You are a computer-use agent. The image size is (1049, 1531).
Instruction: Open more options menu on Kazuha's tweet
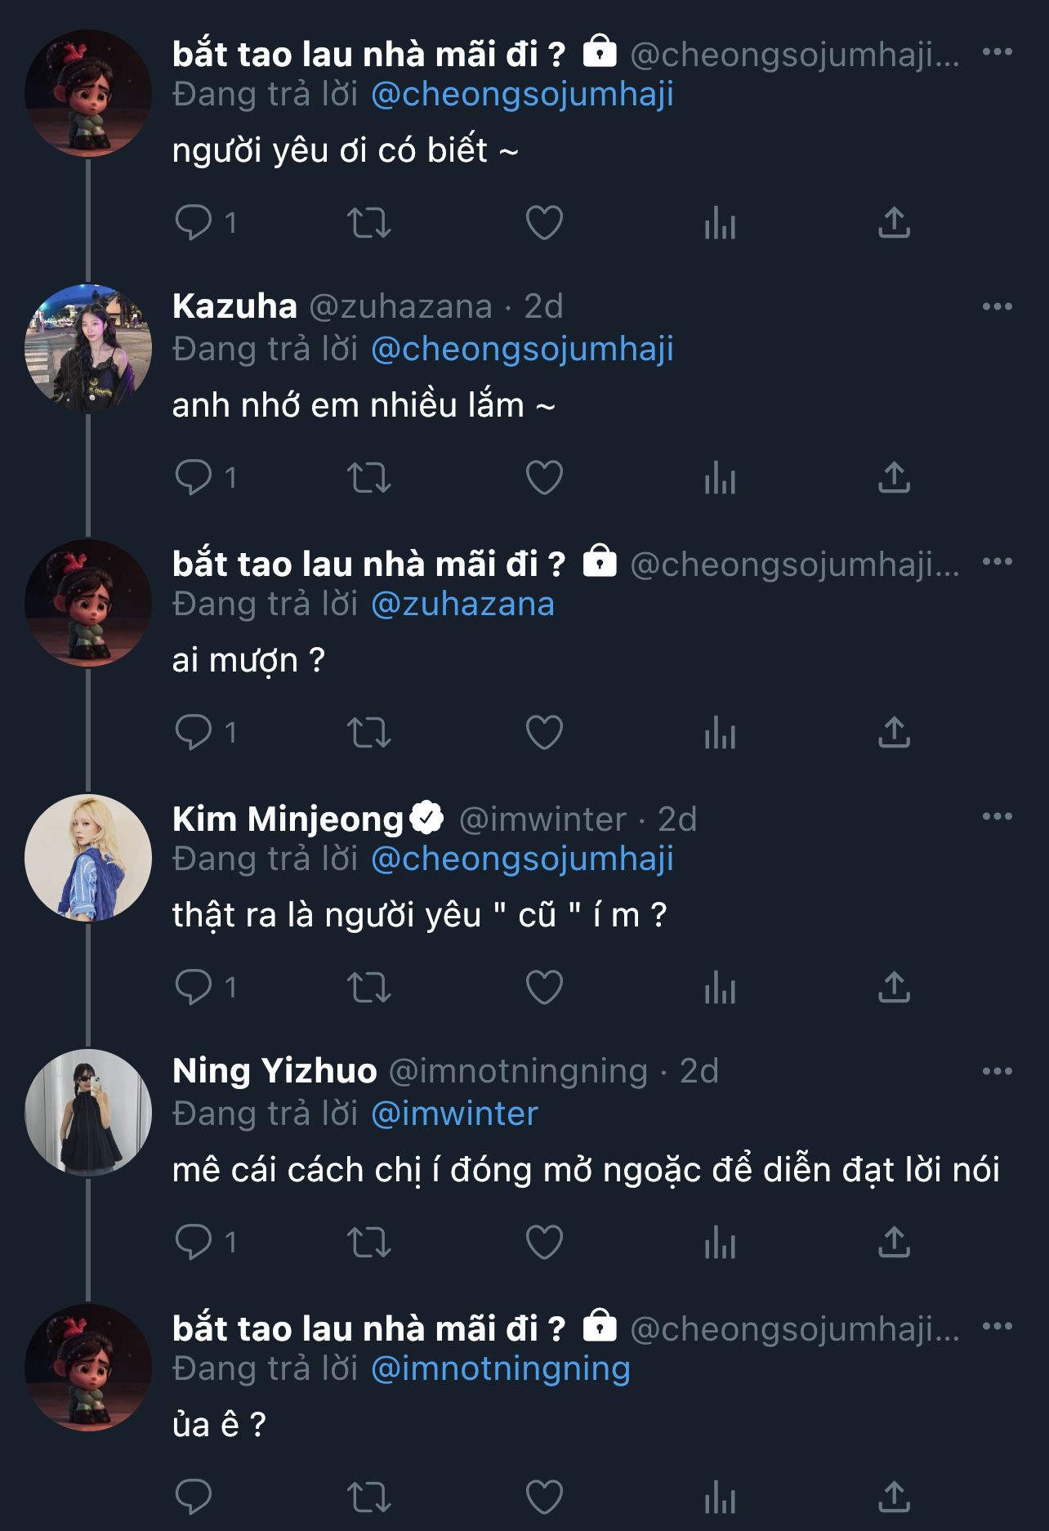997,307
